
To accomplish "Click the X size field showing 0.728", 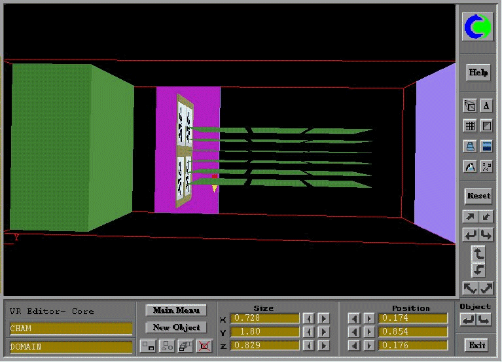I will point(264,319).
